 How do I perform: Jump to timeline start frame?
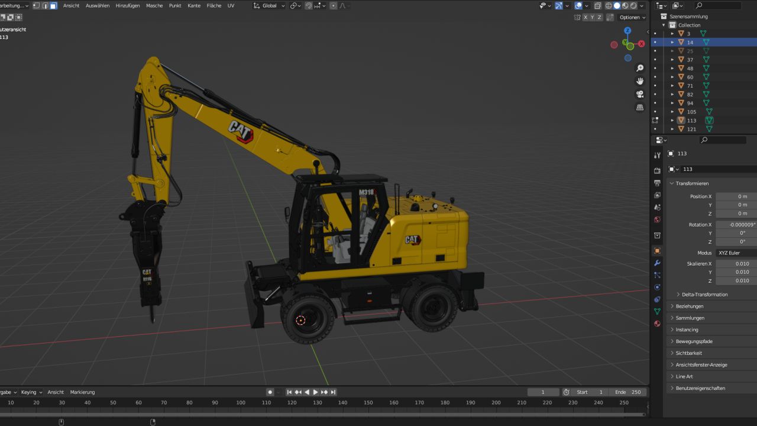(290, 392)
